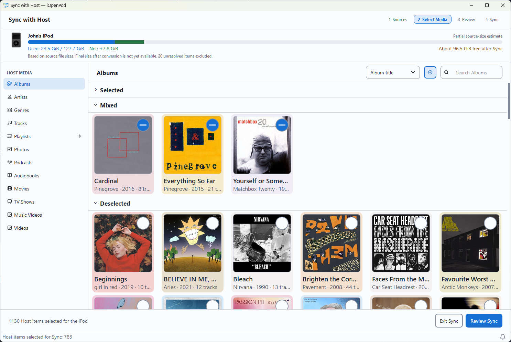This screenshot has width=511, height=342.
Task: Click the Podcasts item in Host Media
Action: (x=44, y=163)
